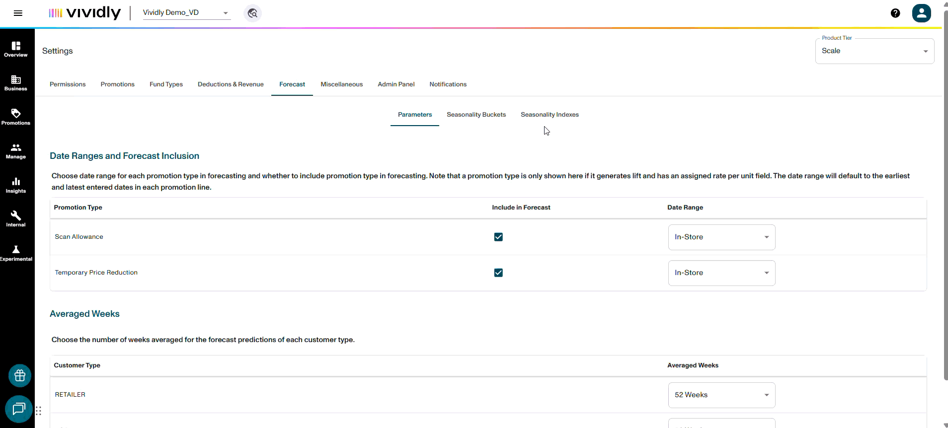
Task: Click the Vividly logo
Action: (85, 13)
